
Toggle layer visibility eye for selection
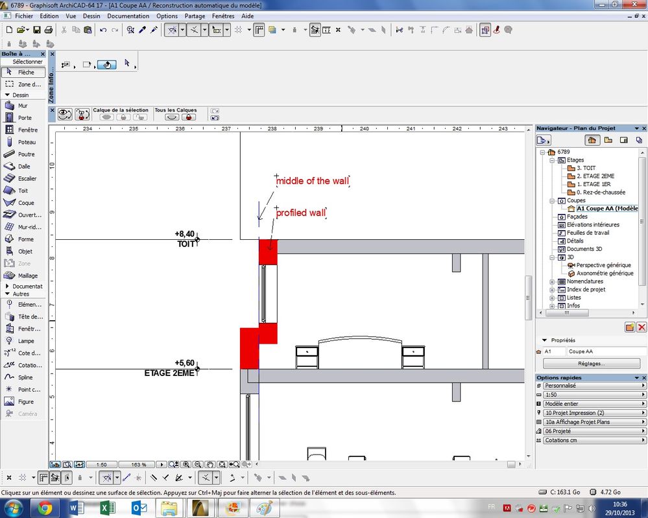tap(106, 117)
